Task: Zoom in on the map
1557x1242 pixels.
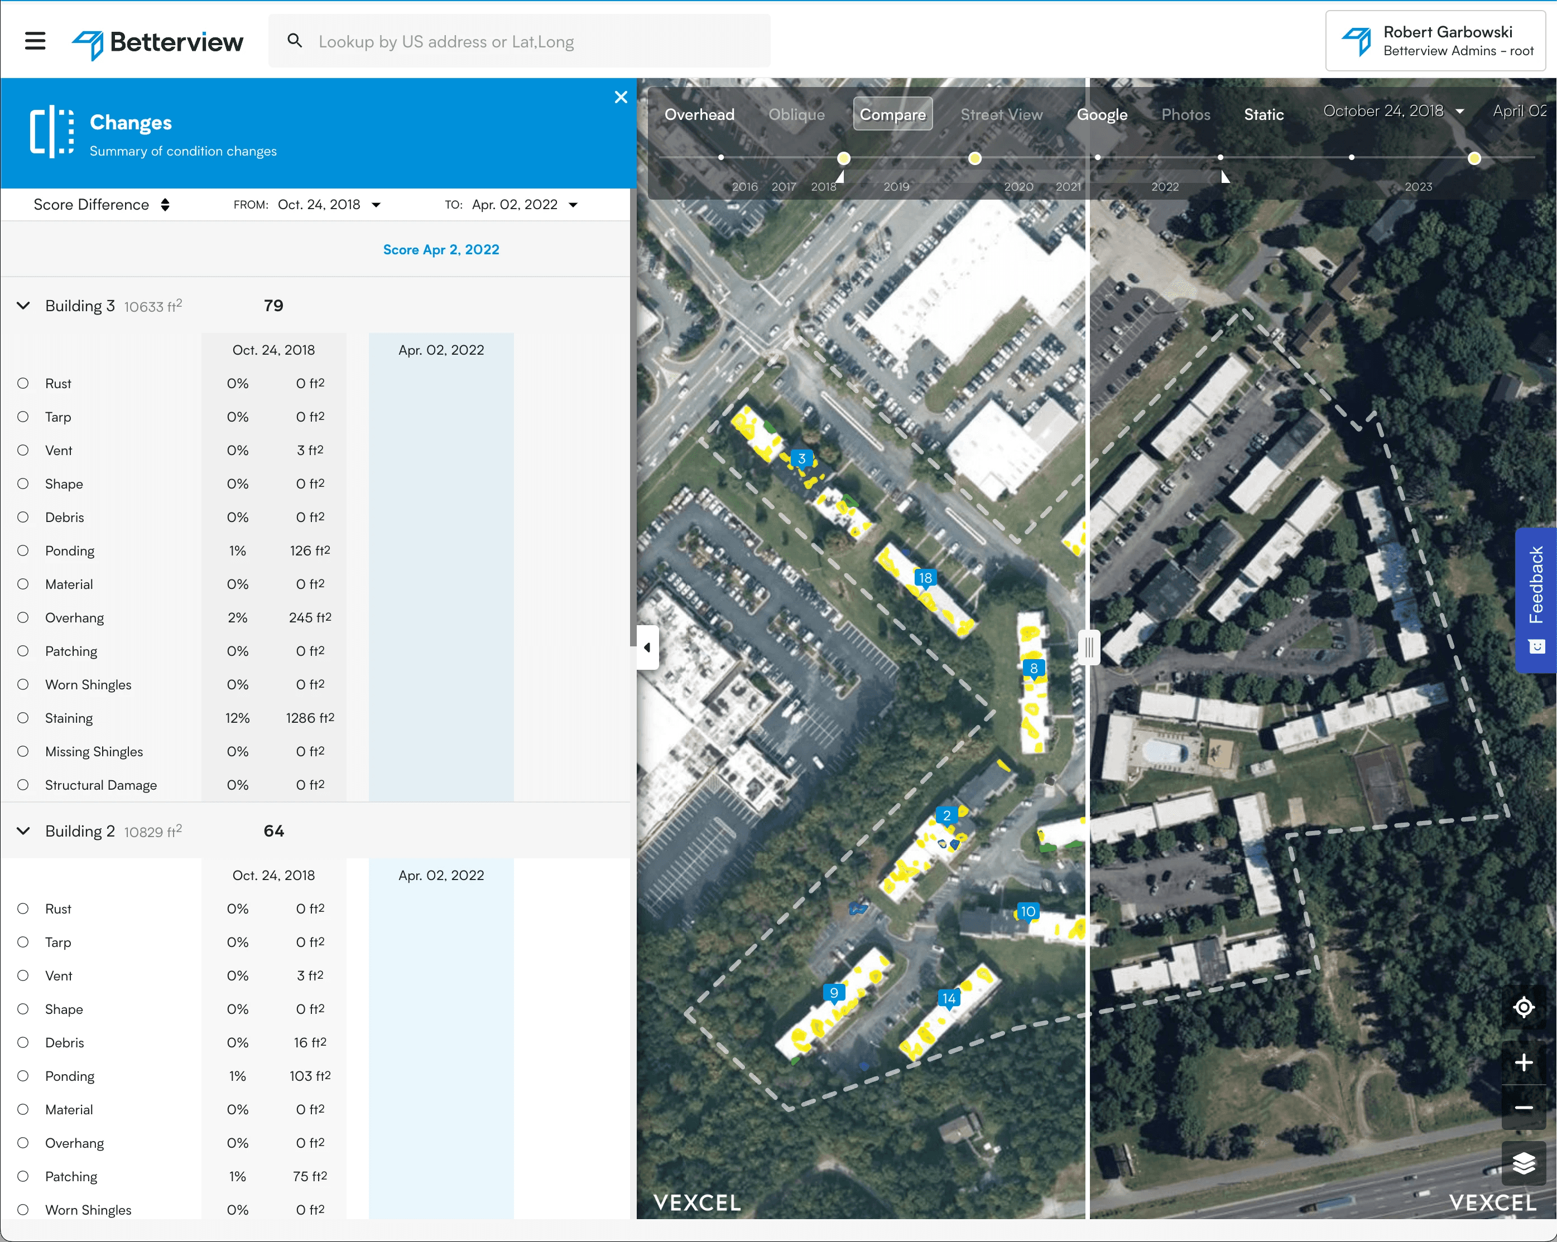Action: [x=1523, y=1062]
